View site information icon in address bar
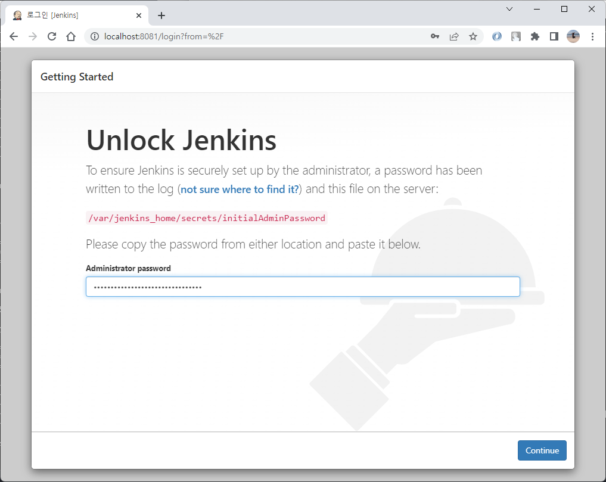The width and height of the screenshot is (606, 482). [94, 36]
